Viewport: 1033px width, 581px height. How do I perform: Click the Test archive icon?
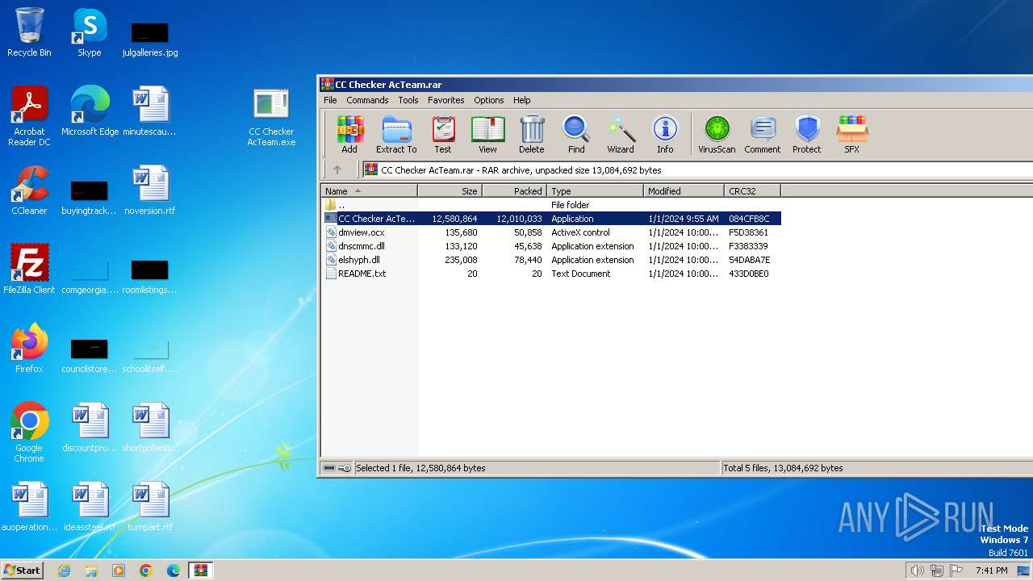(x=443, y=134)
